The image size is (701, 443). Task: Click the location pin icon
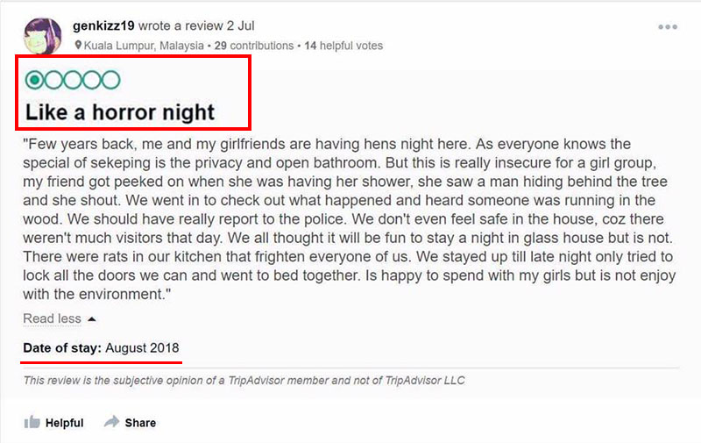(78, 46)
